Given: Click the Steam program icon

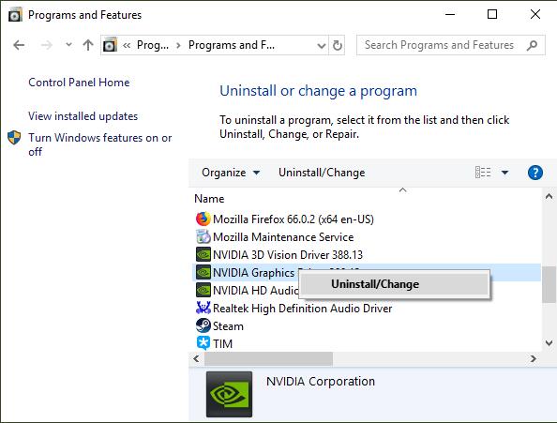Looking at the screenshot, I should [203, 325].
